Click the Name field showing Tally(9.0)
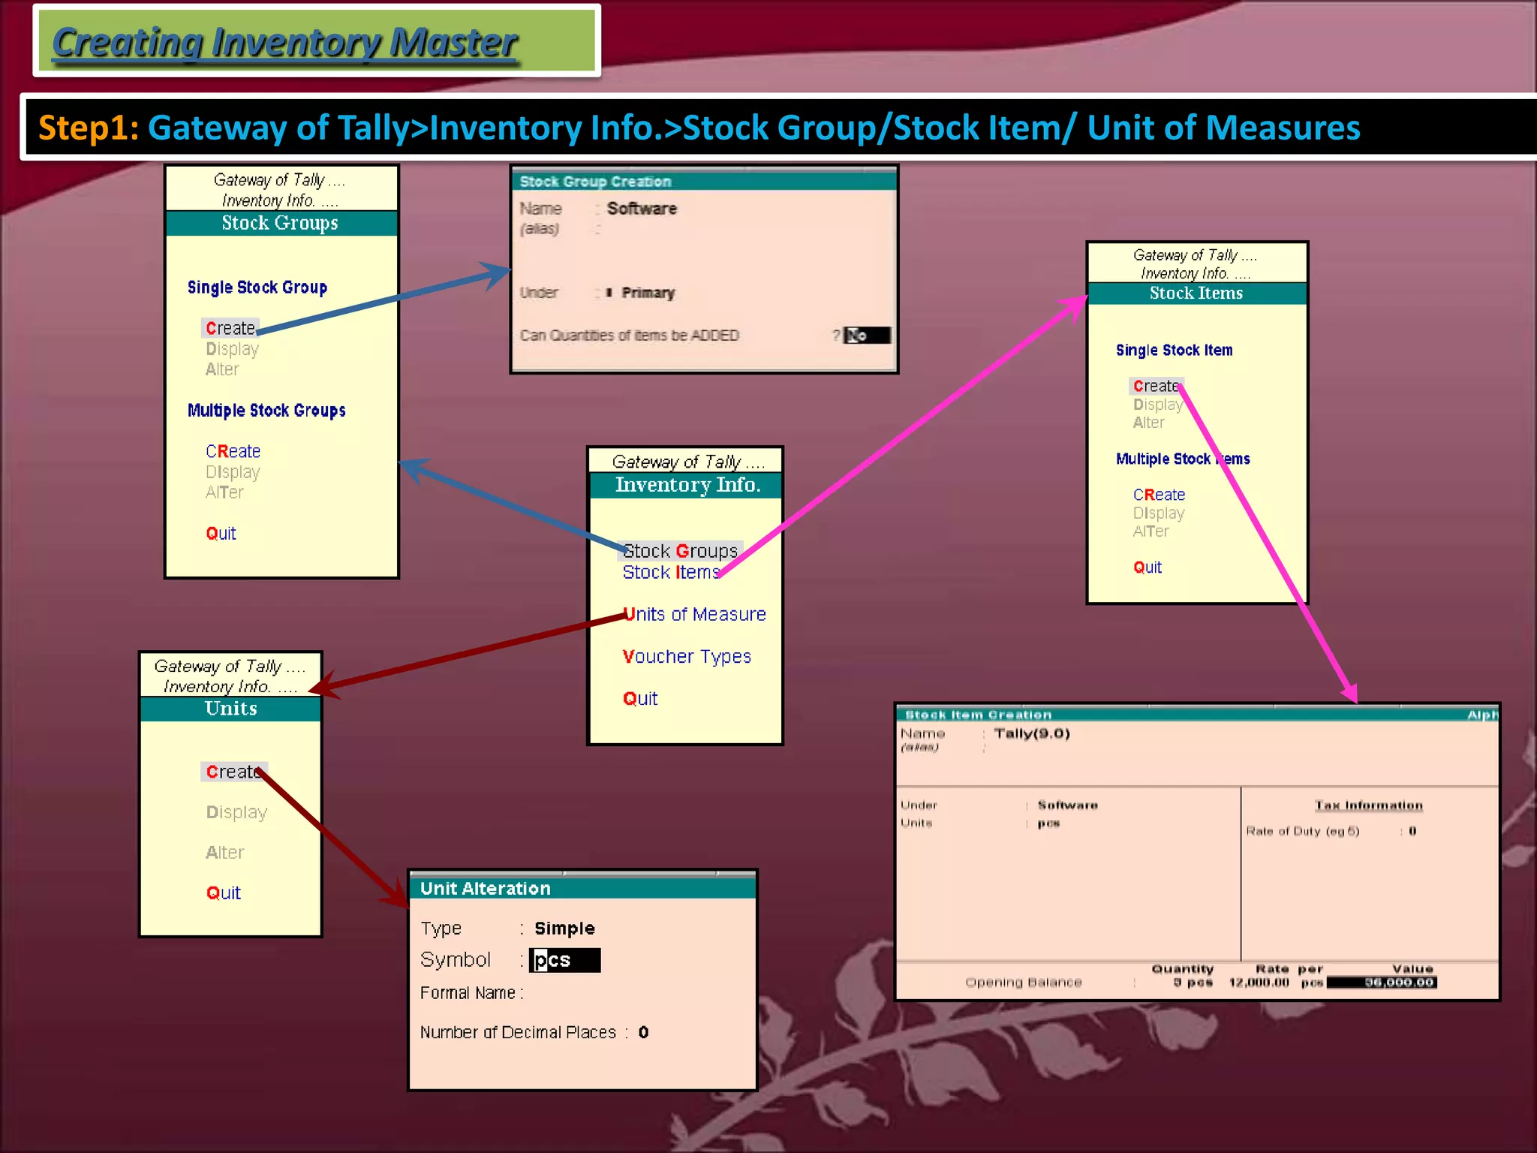Screen dimensions: 1537x1153 [x=1031, y=733]
